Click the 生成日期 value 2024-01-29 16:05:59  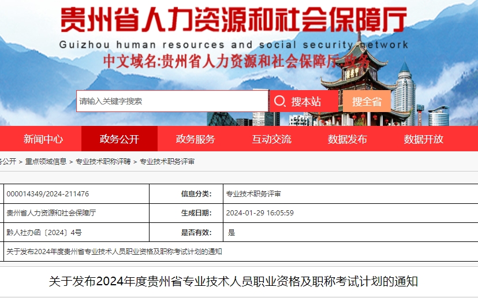(x=260, y=213)
